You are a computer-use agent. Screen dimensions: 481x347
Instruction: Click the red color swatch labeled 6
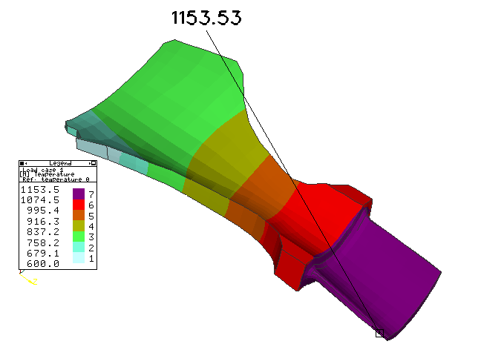coord(78,205)
